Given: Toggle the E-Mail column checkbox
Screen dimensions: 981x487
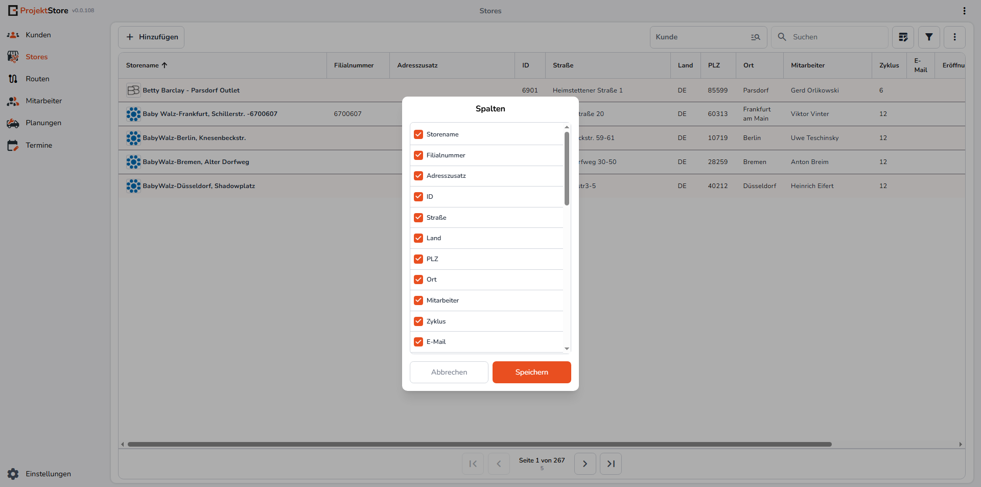Looking at the screenshot, I should pyautogui.click(x=418, y=342).
